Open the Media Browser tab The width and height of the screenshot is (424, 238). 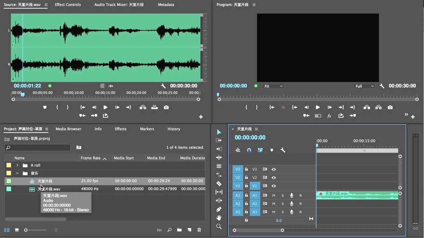click(x=68, y=129)
